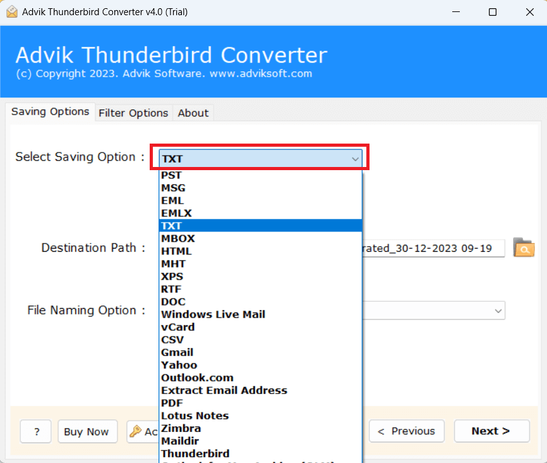Close the Advik Thunderbird Converter window
Screen dimensions: 547x463
(x=529, y=12)
